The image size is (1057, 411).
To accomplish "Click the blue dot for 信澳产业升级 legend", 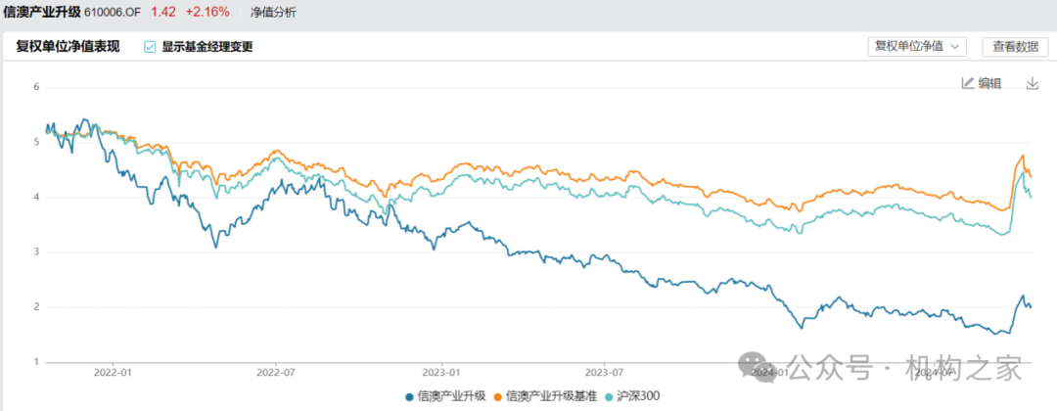I will click(409, 396).
